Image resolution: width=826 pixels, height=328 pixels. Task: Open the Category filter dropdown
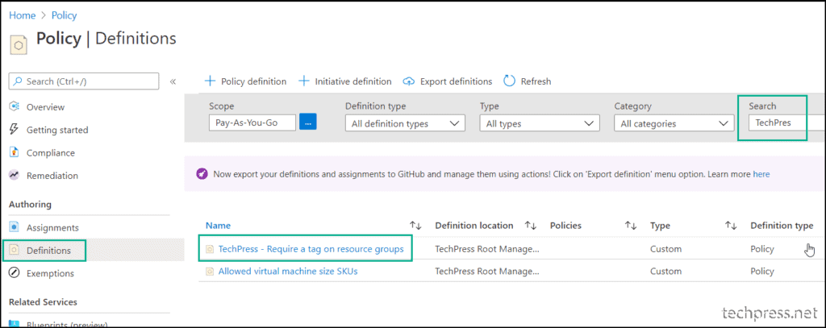tap(674, 124)
